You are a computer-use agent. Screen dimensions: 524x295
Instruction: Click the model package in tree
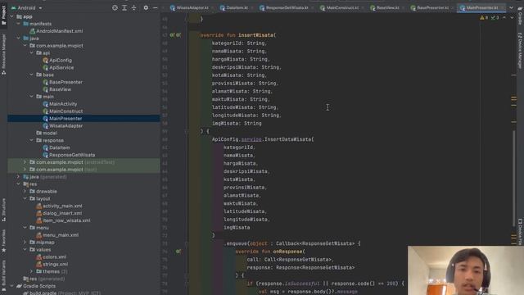[x=47, y=133]
